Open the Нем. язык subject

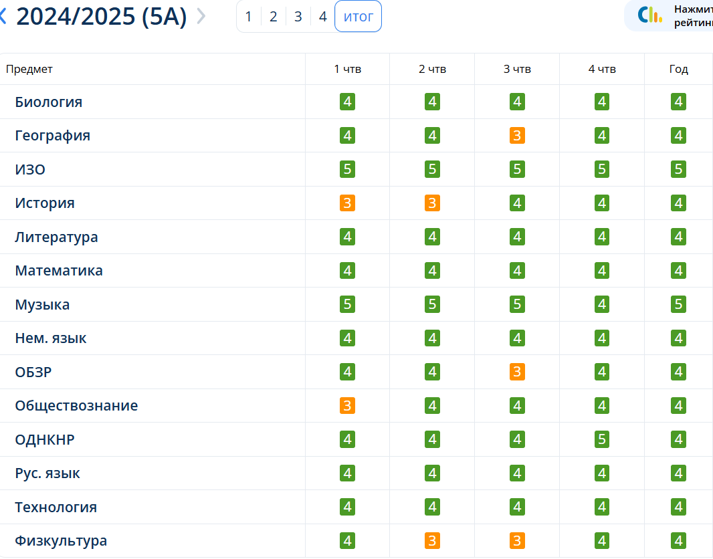point(50,338)
